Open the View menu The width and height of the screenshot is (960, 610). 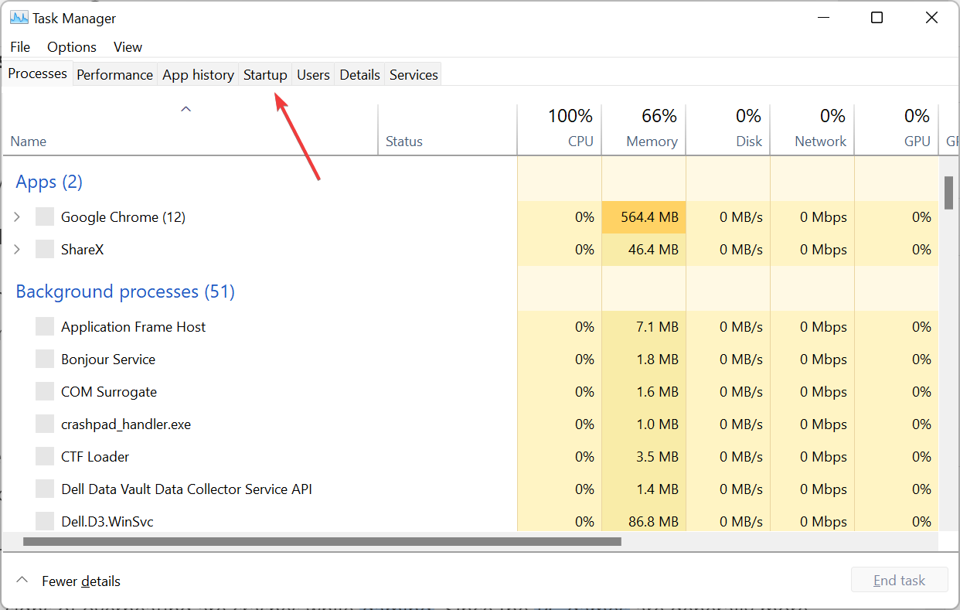[127, 47]
